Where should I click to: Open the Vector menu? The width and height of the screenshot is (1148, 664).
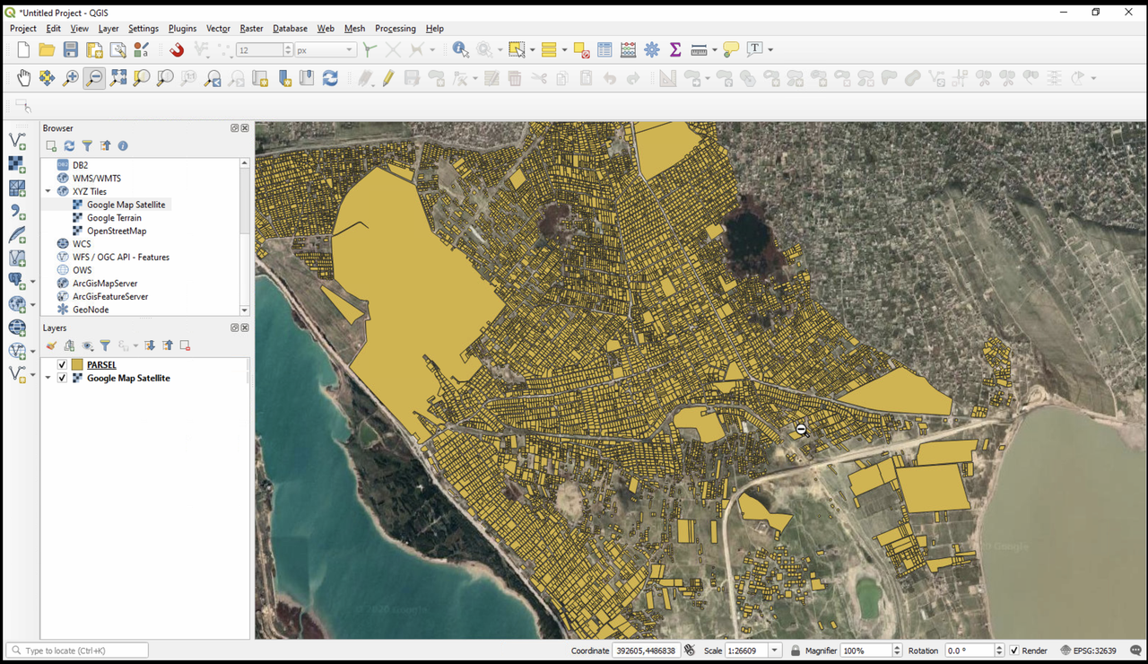pyautogui.click(x=218, y=29)
